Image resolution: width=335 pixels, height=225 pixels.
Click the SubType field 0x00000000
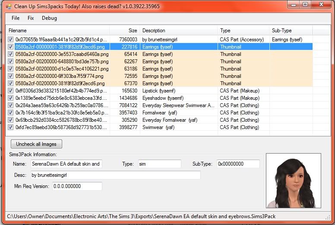238,164
